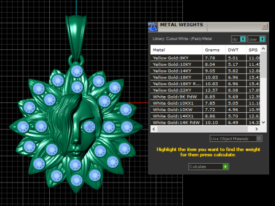Click the vertical scrollbar thumb of metals list
Viewport: 275px width, 206px height.
point(264,65)
